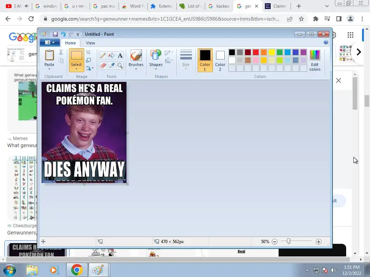The height and width of the screenshot is (277, 370).
Task: Switch to the Extensions browser tab
Action: [x=162, y=6]
